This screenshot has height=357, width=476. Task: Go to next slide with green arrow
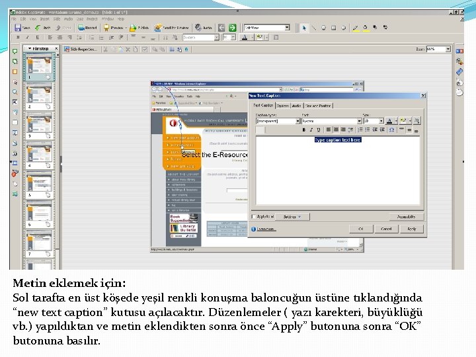(232, 28)
